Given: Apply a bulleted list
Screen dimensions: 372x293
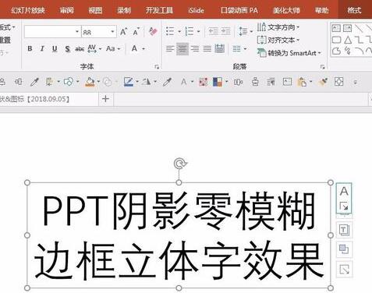Looking at the screenshot, I should [x=170, y=31].
